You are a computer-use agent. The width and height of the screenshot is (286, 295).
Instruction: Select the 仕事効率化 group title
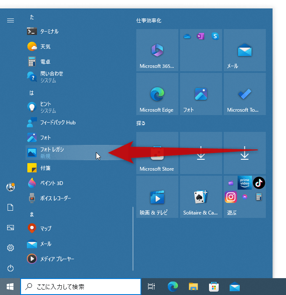click(x=149, y=21)
